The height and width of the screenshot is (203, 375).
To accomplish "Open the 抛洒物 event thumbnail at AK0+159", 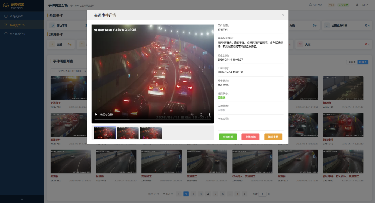I will pyautogui.click(x=343, y=88).
